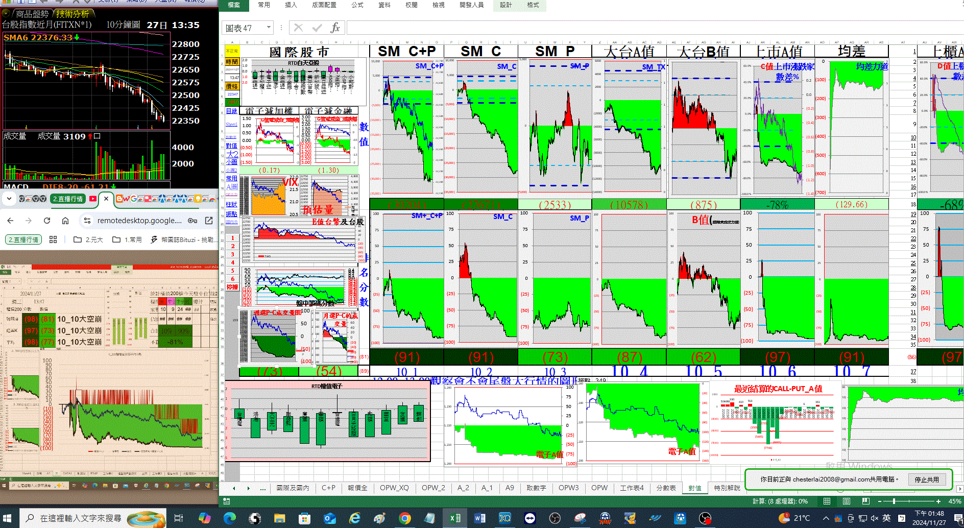
Task: Switch to the 公式 Formulas ribbon tab
Action: 357,5
